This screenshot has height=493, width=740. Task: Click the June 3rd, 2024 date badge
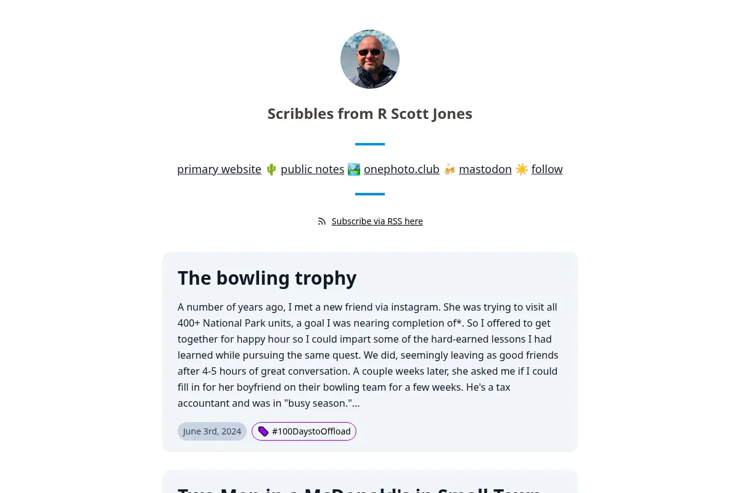tap(212, 431)
